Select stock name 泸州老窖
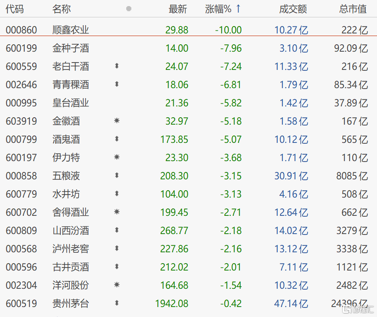Image resolution: width=377 pixels, height=317 pixels. pyautogui.click(x=71, y=249)
